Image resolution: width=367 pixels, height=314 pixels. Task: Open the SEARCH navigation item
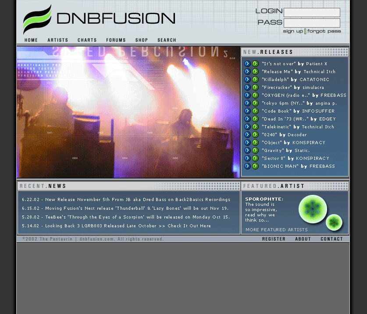[x=167, y=40]
